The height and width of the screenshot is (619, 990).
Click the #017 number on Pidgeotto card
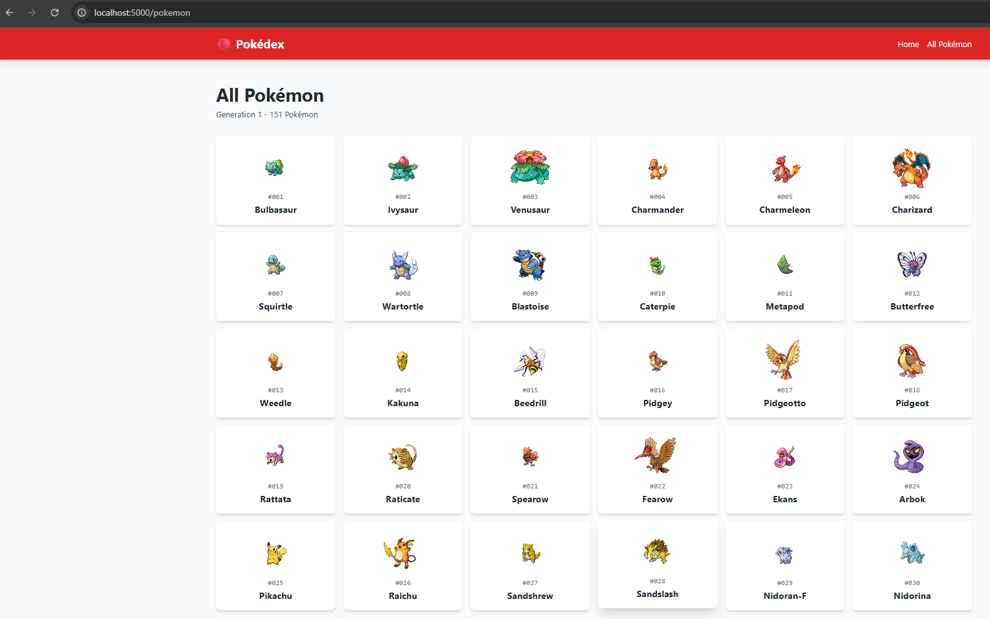[x=785, y=390]
